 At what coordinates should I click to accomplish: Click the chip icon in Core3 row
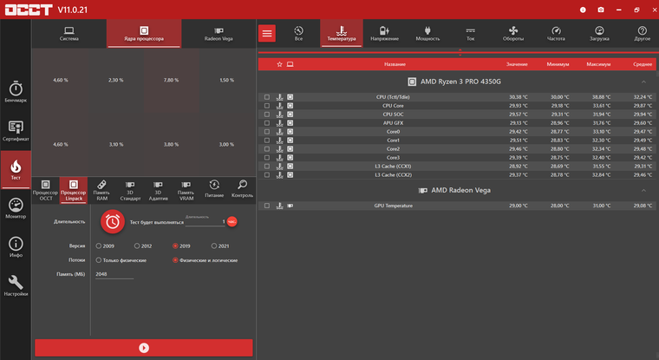point(290,158)
